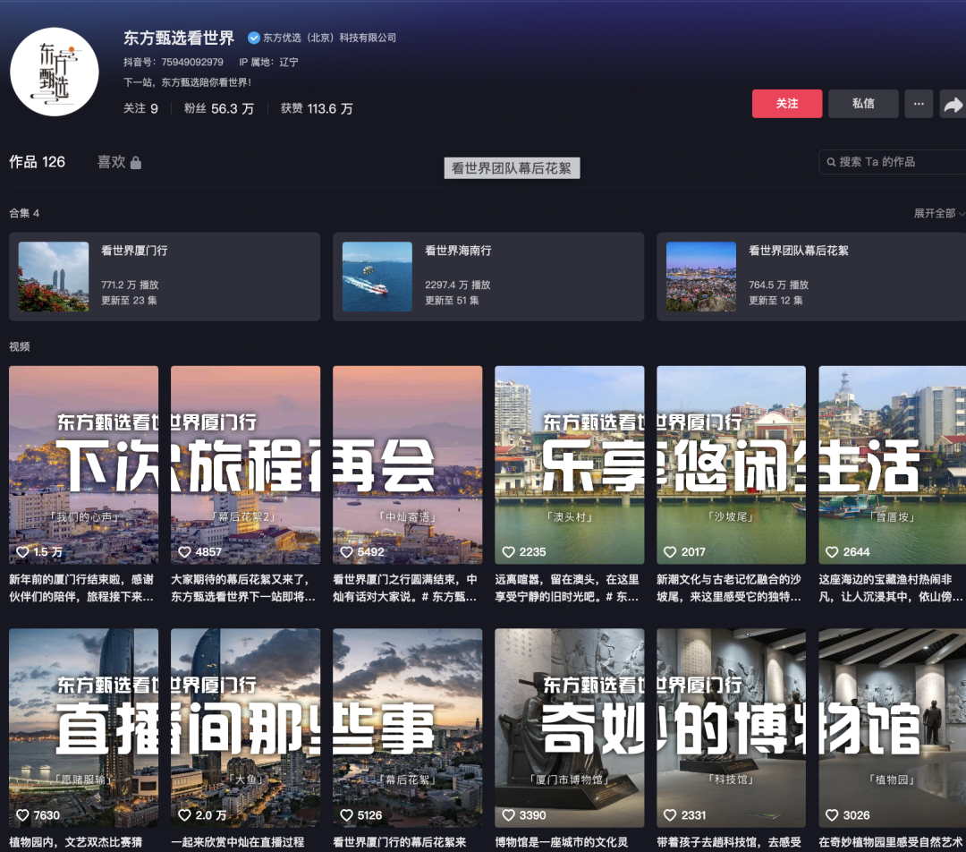The image size is (966, 852).
Task: Open the 看世界厦门行 collection
Action: pos(165,277)
